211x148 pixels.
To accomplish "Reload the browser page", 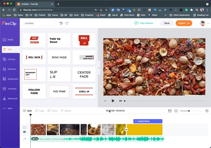I will (14, 10).
